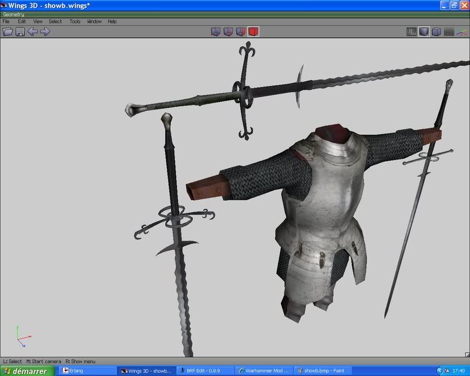
Task: Click the démarrer Start button
Action: coord(27,371)
